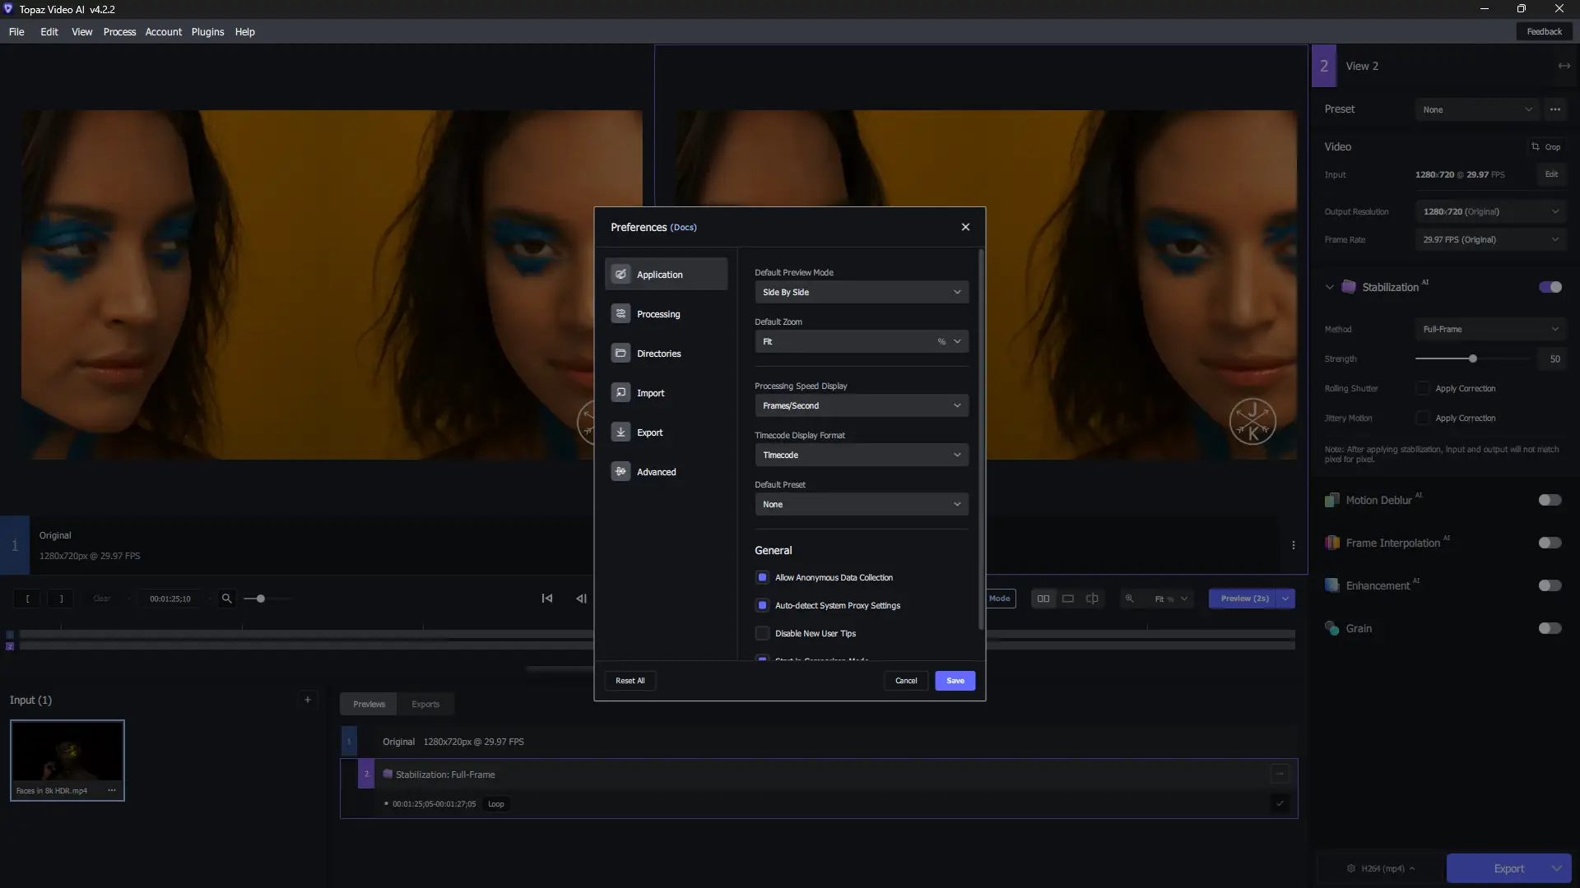Open the Preferences Docs link

click(x=684, y=227)
